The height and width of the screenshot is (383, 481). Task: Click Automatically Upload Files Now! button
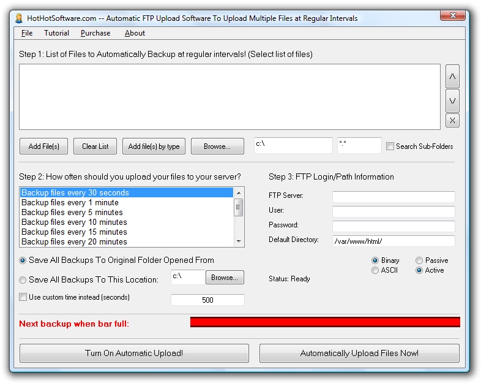coord(359,353)
